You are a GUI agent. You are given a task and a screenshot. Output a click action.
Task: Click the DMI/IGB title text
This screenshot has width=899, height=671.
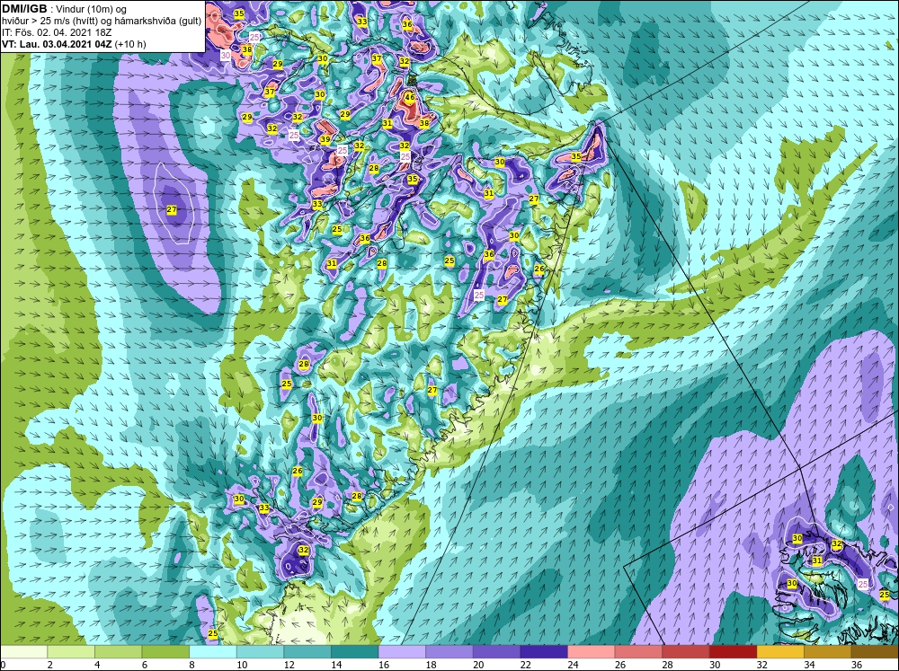point(24,9)
